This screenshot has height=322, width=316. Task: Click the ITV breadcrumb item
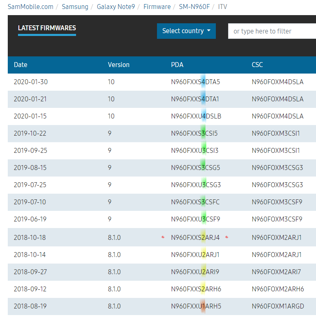pos(222,7)
